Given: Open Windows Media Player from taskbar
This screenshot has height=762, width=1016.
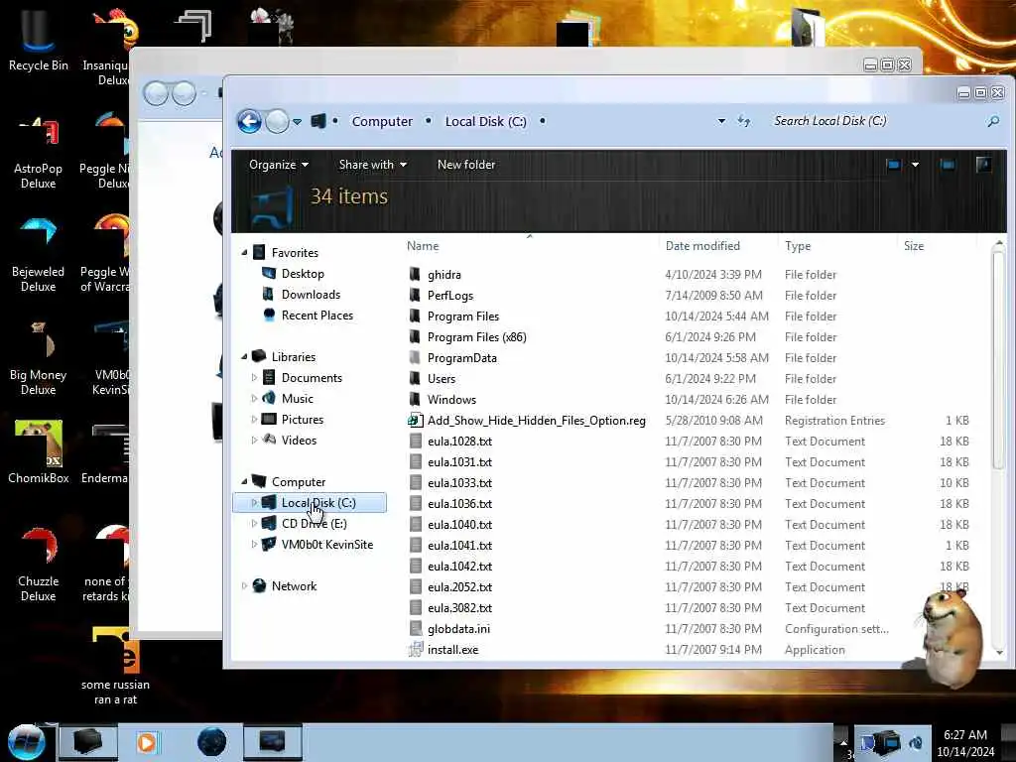Looking at the screenshot, I should [147, 742].
